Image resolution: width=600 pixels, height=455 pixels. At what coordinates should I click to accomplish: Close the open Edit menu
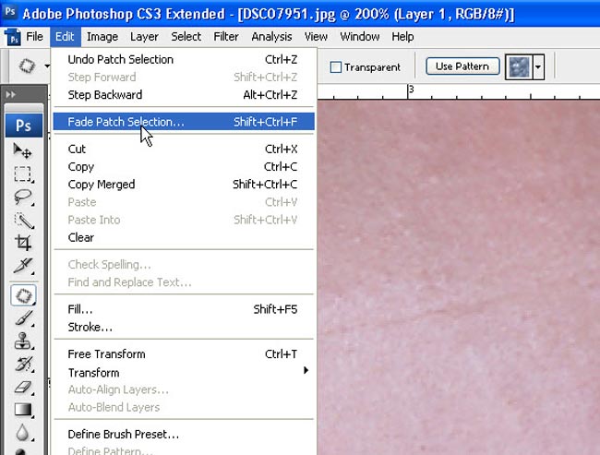click(x=65, y=37)
